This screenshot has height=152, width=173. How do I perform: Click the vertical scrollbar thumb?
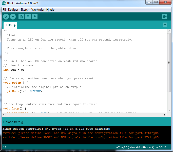coord(169,63)
